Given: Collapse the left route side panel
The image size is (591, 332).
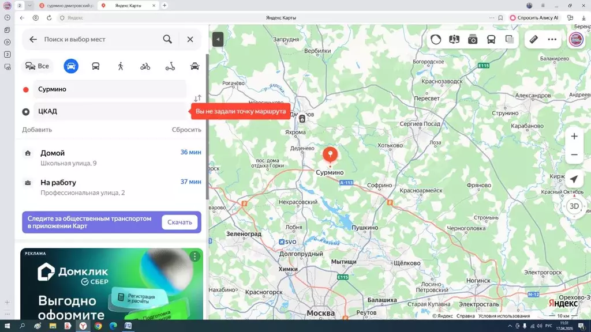Looking at the screenshot, I should tap(218, 39).
